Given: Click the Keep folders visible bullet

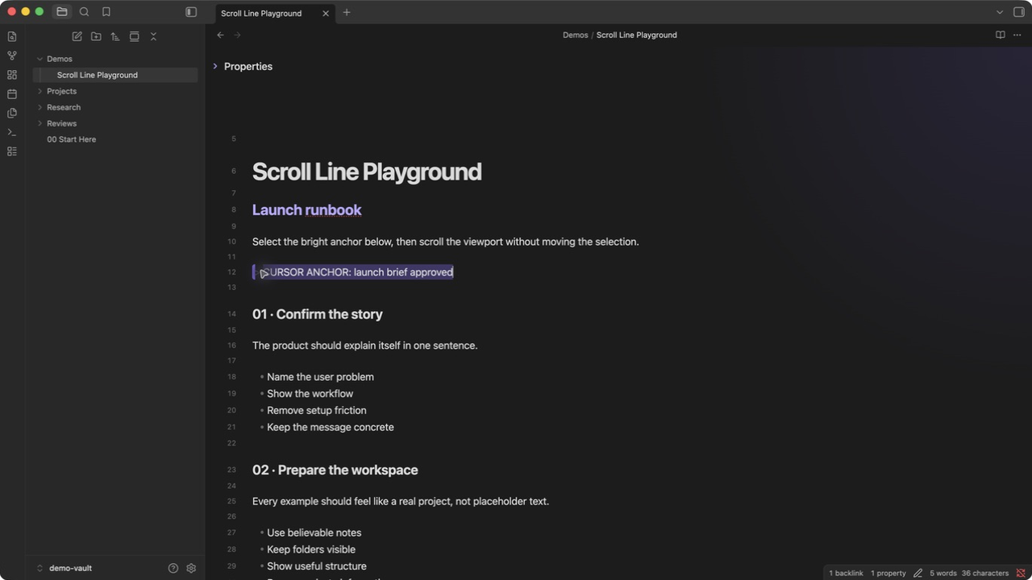Looking at the screenshot, I should [311, 549].
